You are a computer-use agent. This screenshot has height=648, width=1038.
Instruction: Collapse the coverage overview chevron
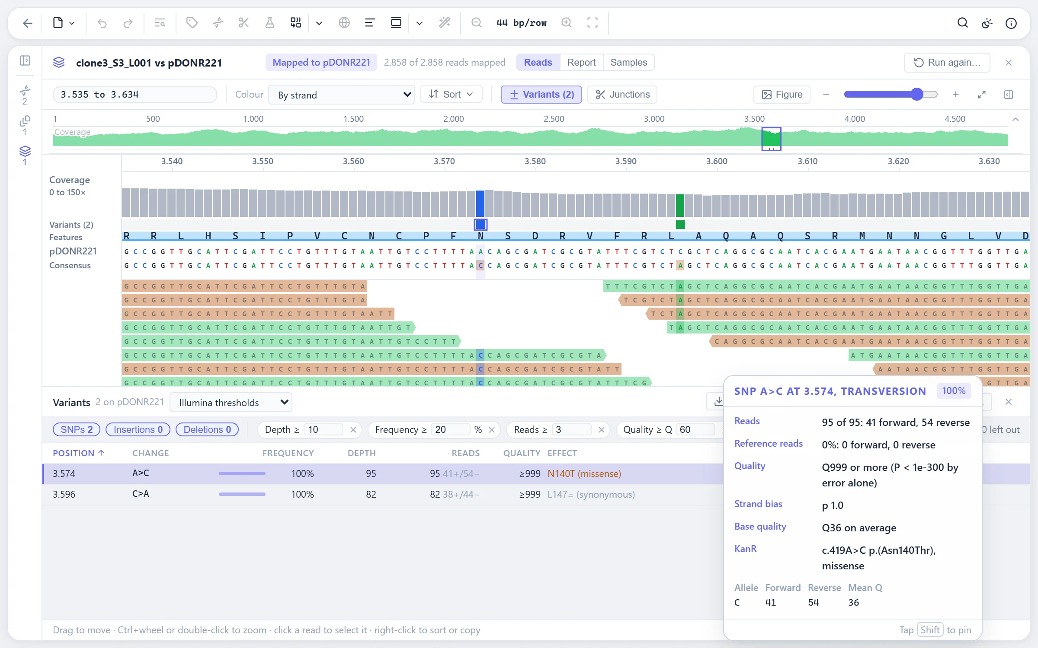click(x=1016, y=119)
